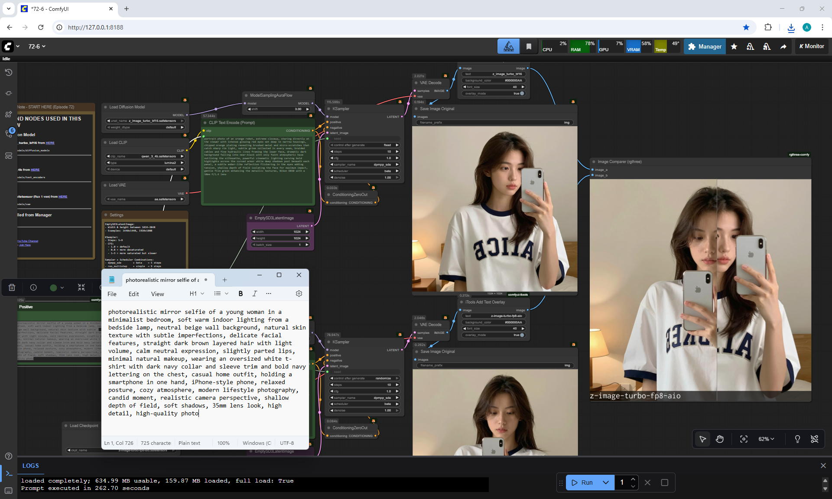The image size is (832, 499).
Task: Click the image comparer slider preview
Action: tap(700, 286)
